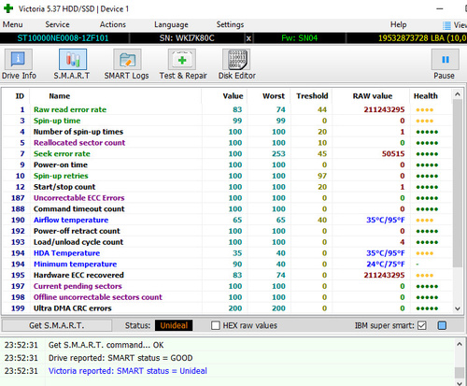Minimize the Victoria window

click(440, 8)
